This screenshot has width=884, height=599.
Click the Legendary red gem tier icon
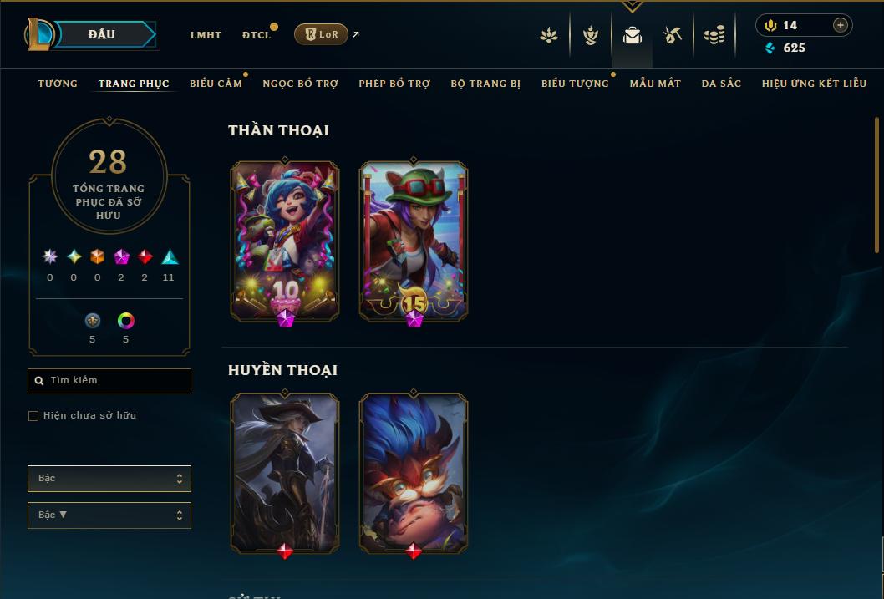point(145,257)
